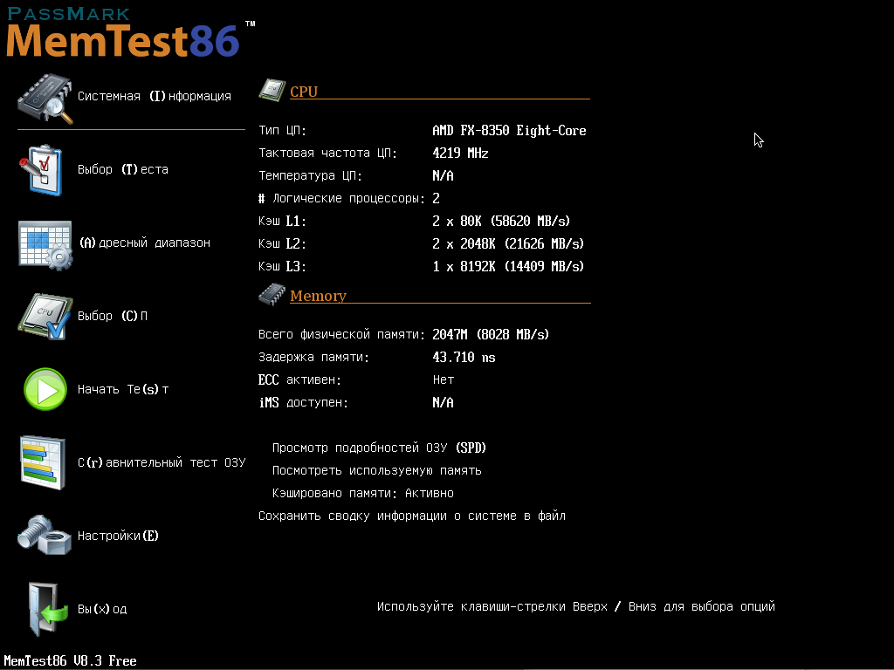Click the iMS доступен label
Viewport: 894px width, 670px height.
point(303,403)
